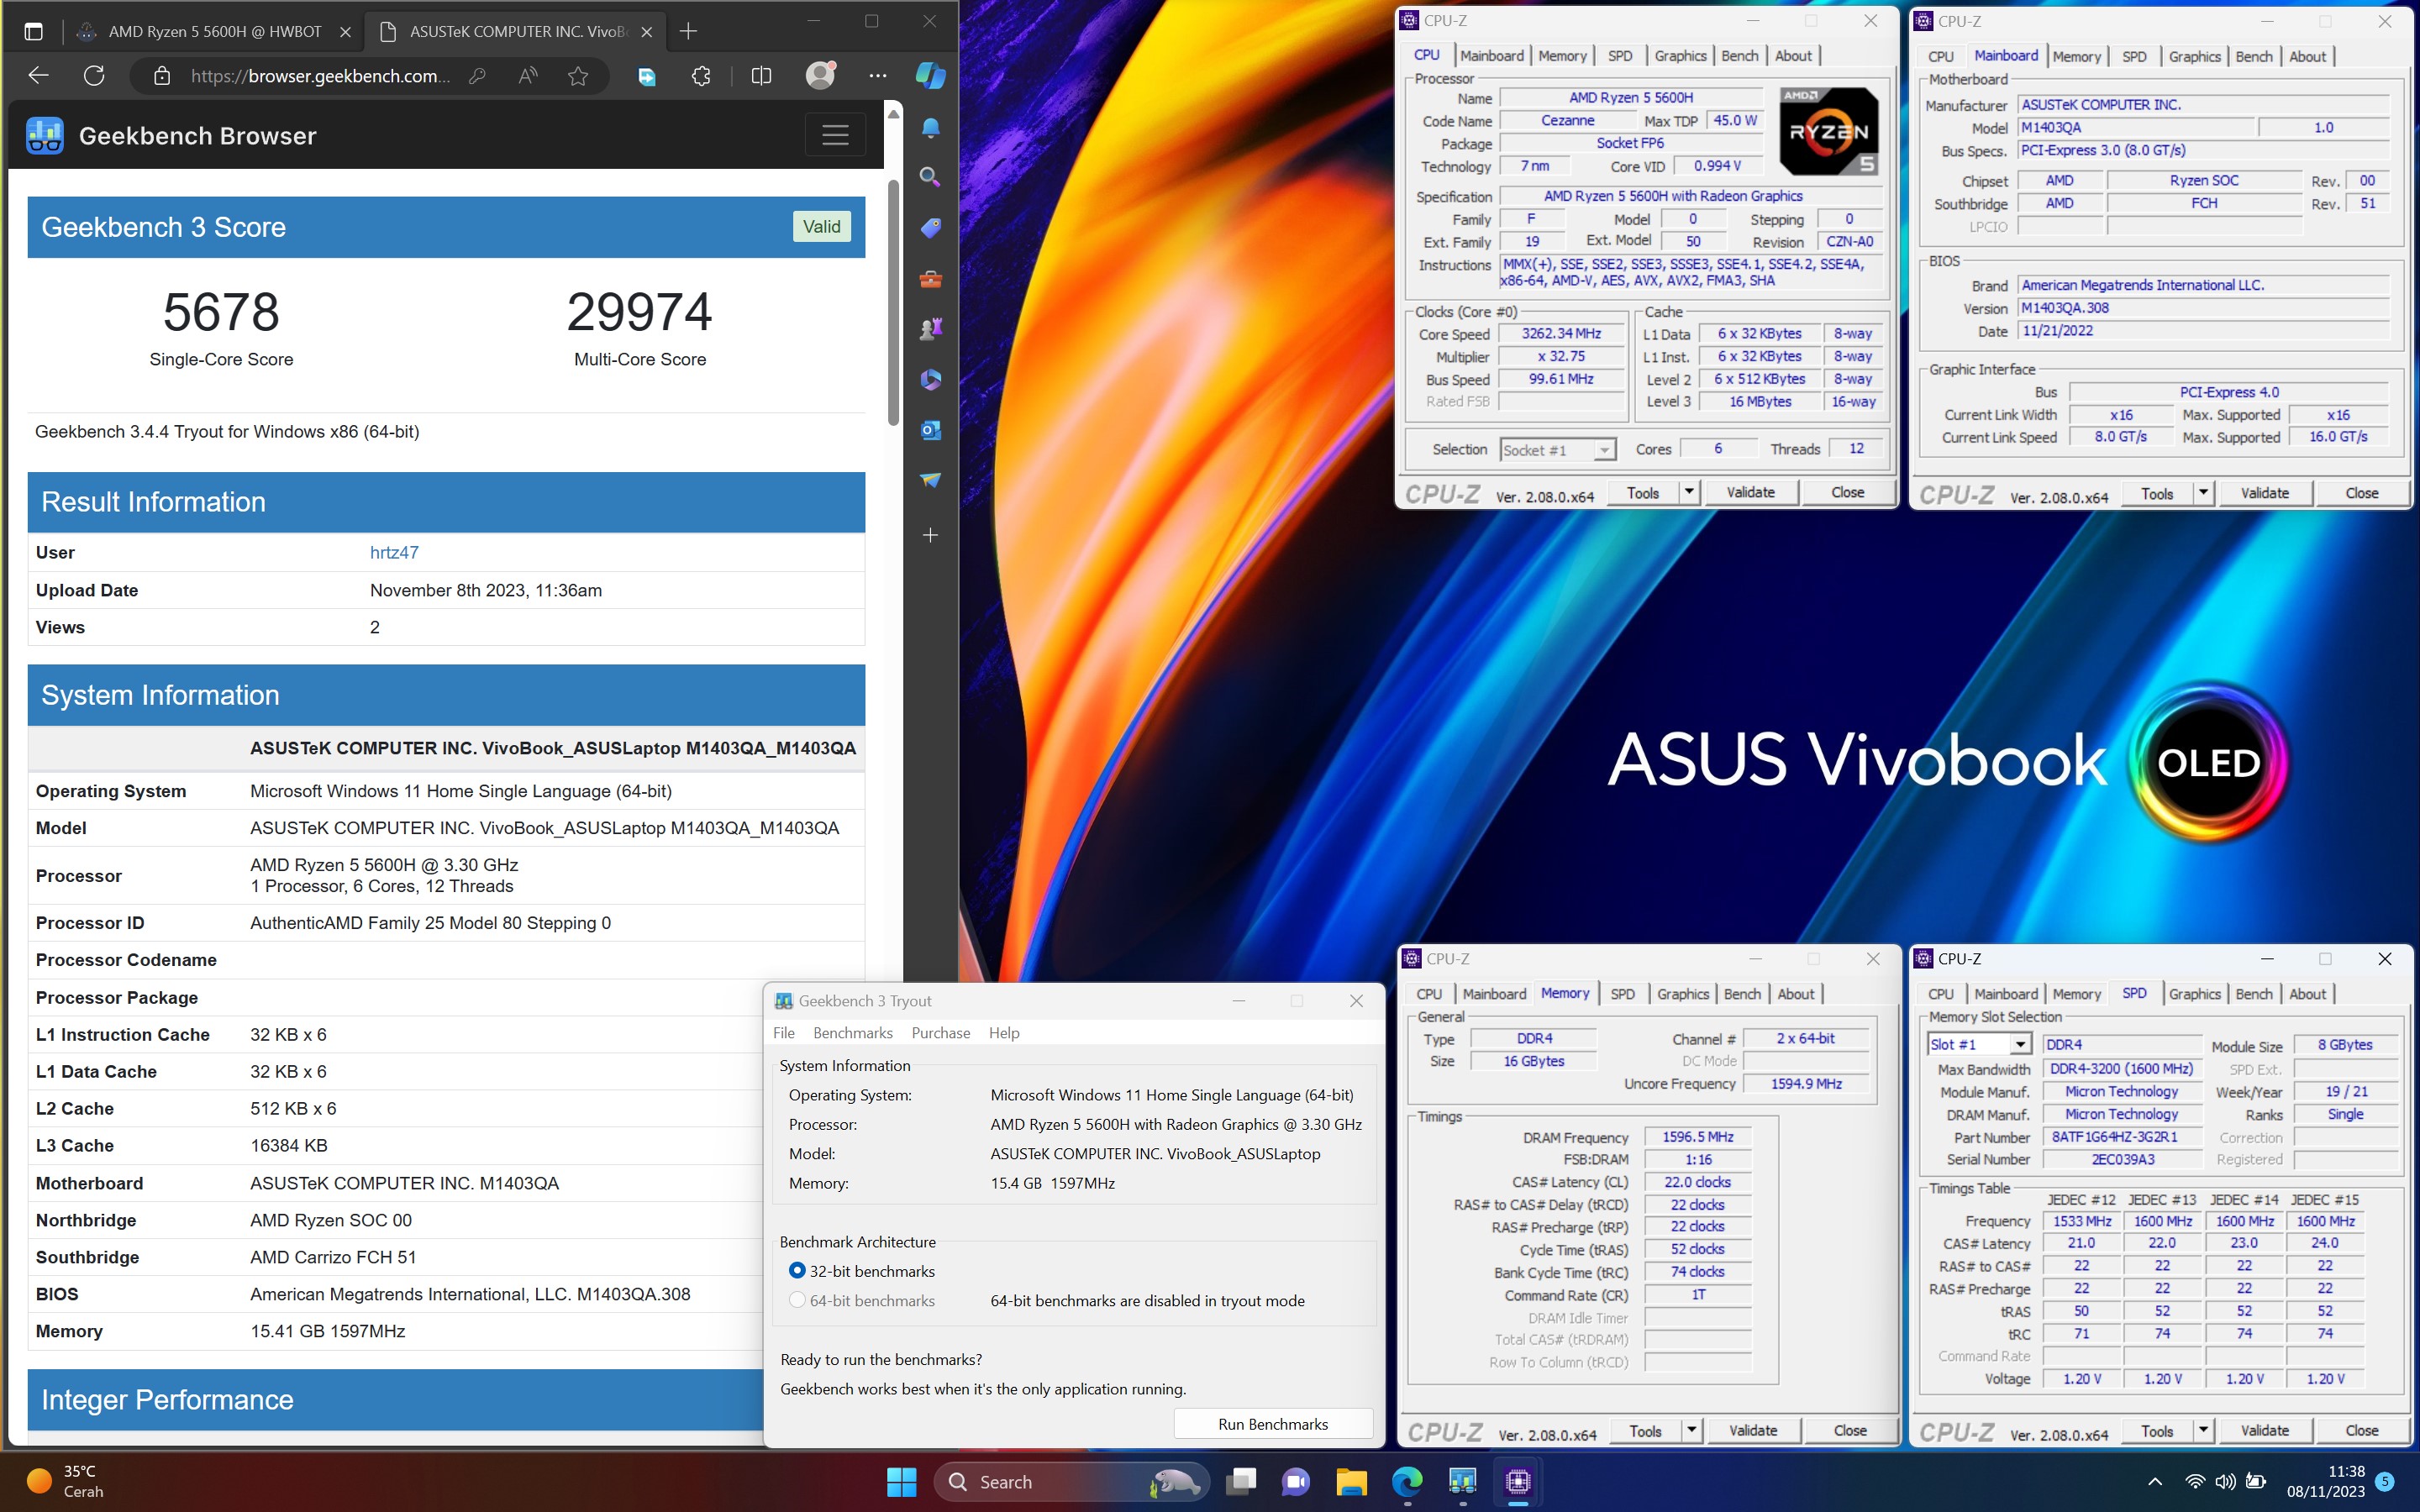Open Wi-Fi network icon in system tray

[2195, 1482]
